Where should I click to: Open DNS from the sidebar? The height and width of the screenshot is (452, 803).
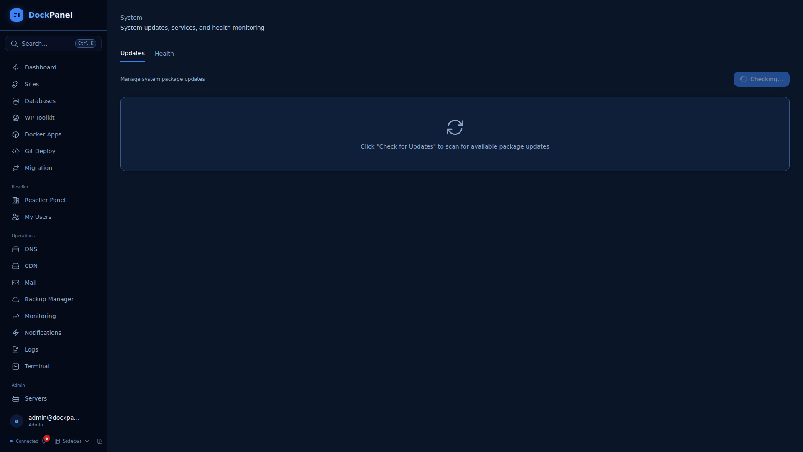[53, 249]
